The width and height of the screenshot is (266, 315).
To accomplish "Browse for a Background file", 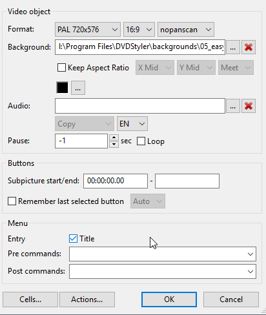I will click(233, 47).
